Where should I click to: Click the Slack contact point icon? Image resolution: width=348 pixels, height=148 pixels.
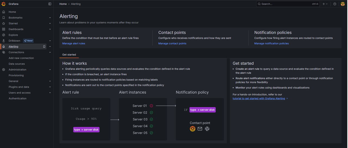(x=207, y=129)
